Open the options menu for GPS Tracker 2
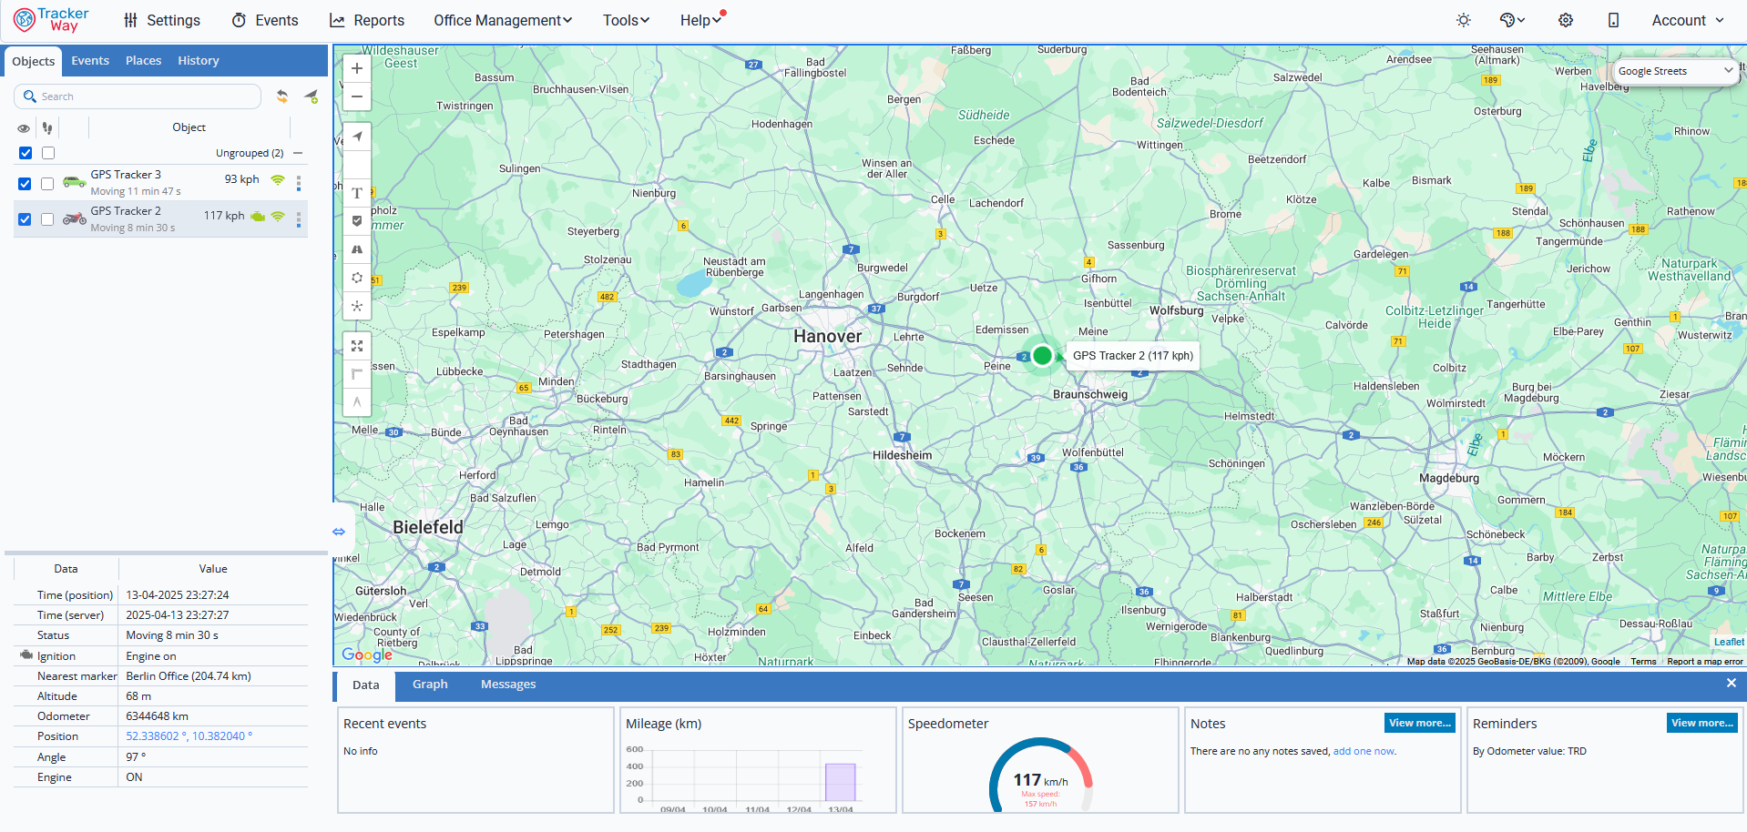This screenshot has height=832, width=1747. 299,219
